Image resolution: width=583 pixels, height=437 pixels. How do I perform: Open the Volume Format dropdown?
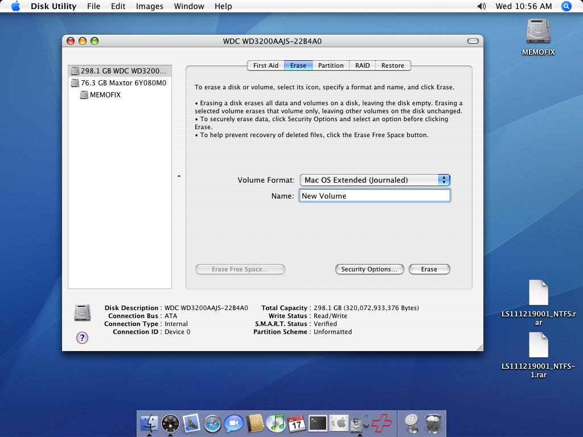[x=375, y=180]
